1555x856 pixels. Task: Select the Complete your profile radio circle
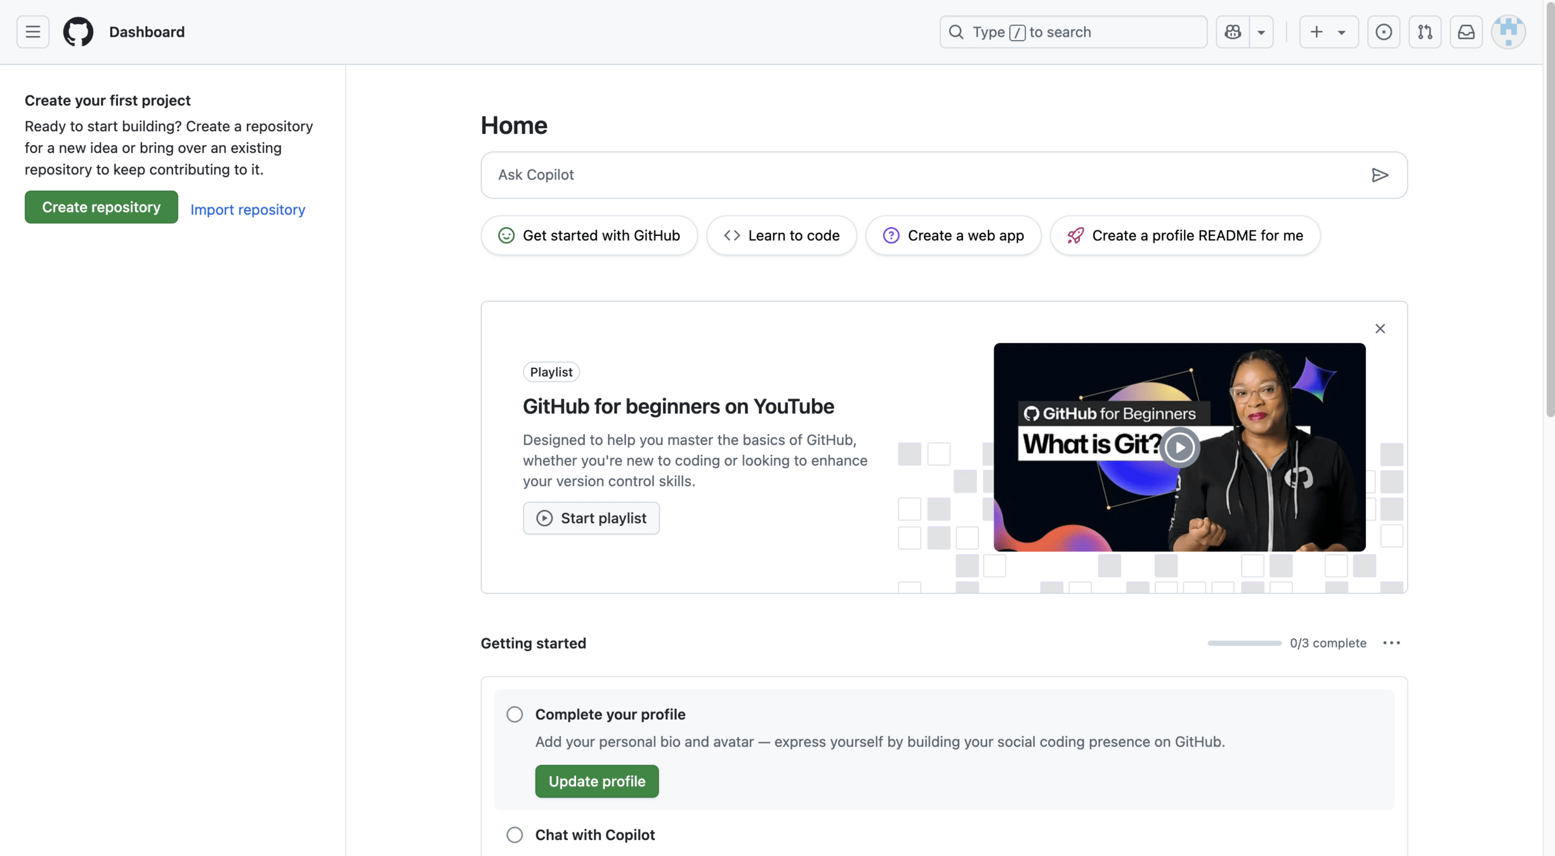click(515, 715)
